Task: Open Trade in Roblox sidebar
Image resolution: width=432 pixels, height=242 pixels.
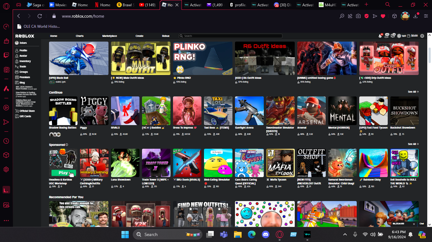Action: [x=21, y=66]
